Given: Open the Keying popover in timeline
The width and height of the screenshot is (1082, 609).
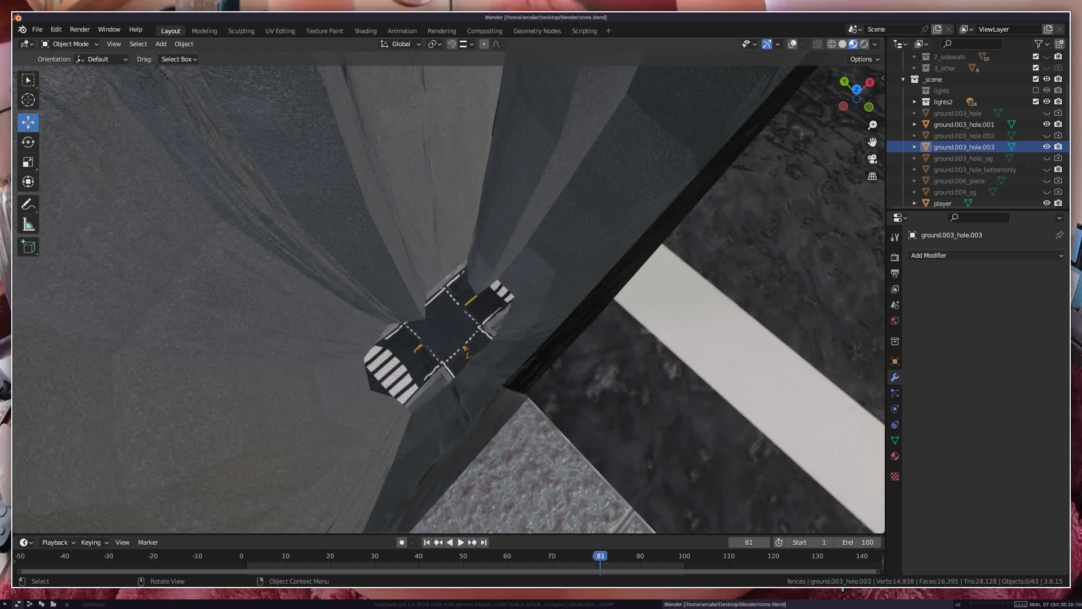Looking at the screenshot, I should click(x=94, y=542).
